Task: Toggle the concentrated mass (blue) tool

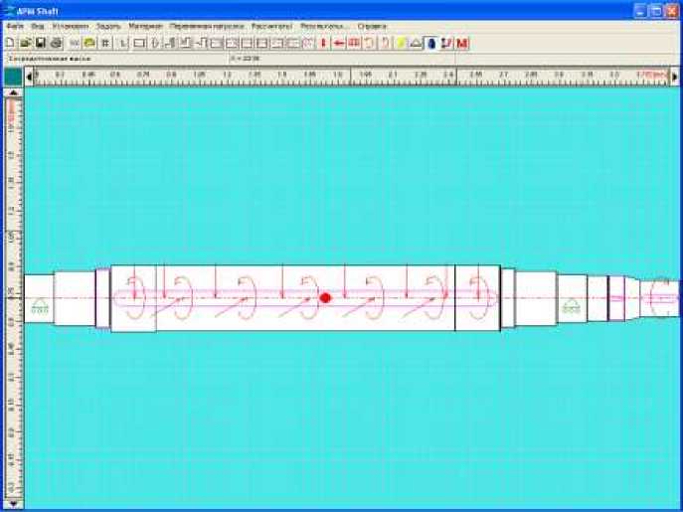Action: pyautogui.click(x=431, y=43)
